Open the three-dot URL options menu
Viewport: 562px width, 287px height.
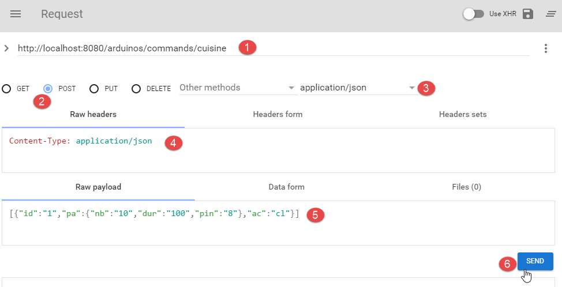[546, 48]
